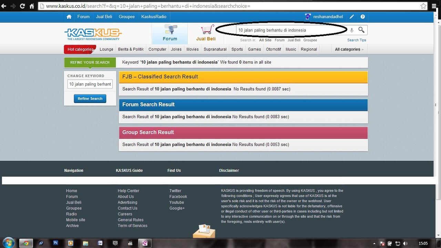Focus the Change Keyword input field
Image resolution: width=441 pixels, height=248 pixels.
coord(90,84)
